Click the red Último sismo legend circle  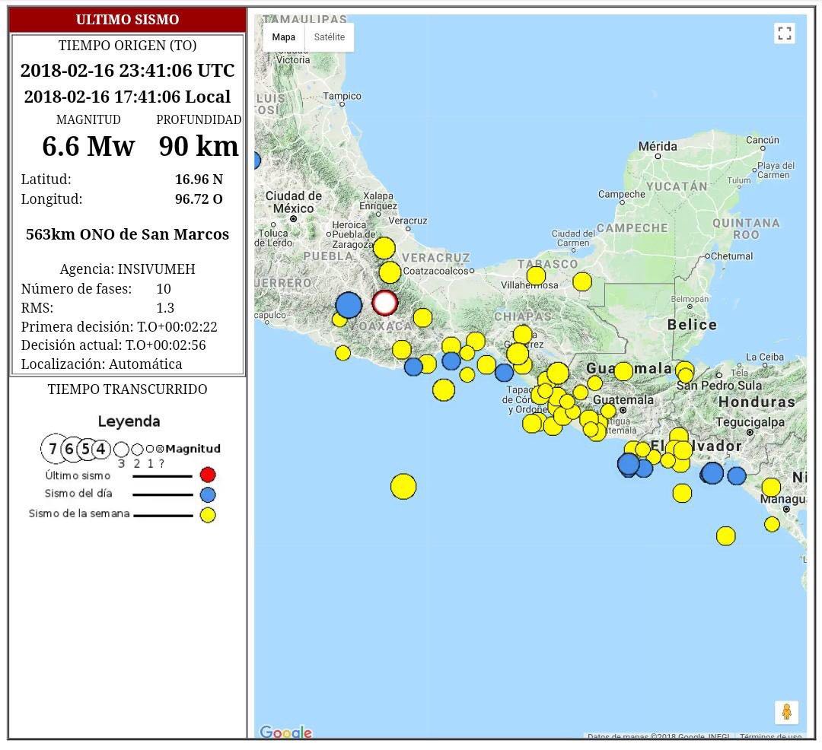point(208,475)
